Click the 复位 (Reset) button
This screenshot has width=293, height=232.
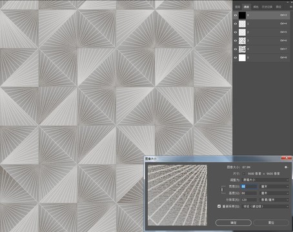[x=271, y=222]
